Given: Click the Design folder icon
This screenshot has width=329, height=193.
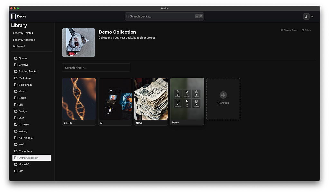Looking at the screenshot, I should pos(16,111).
